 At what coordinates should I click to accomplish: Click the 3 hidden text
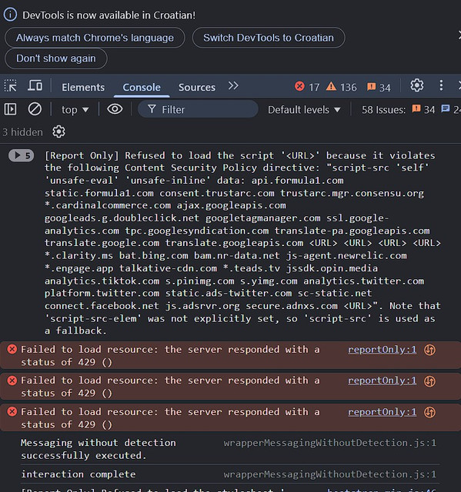click(22, 132)
